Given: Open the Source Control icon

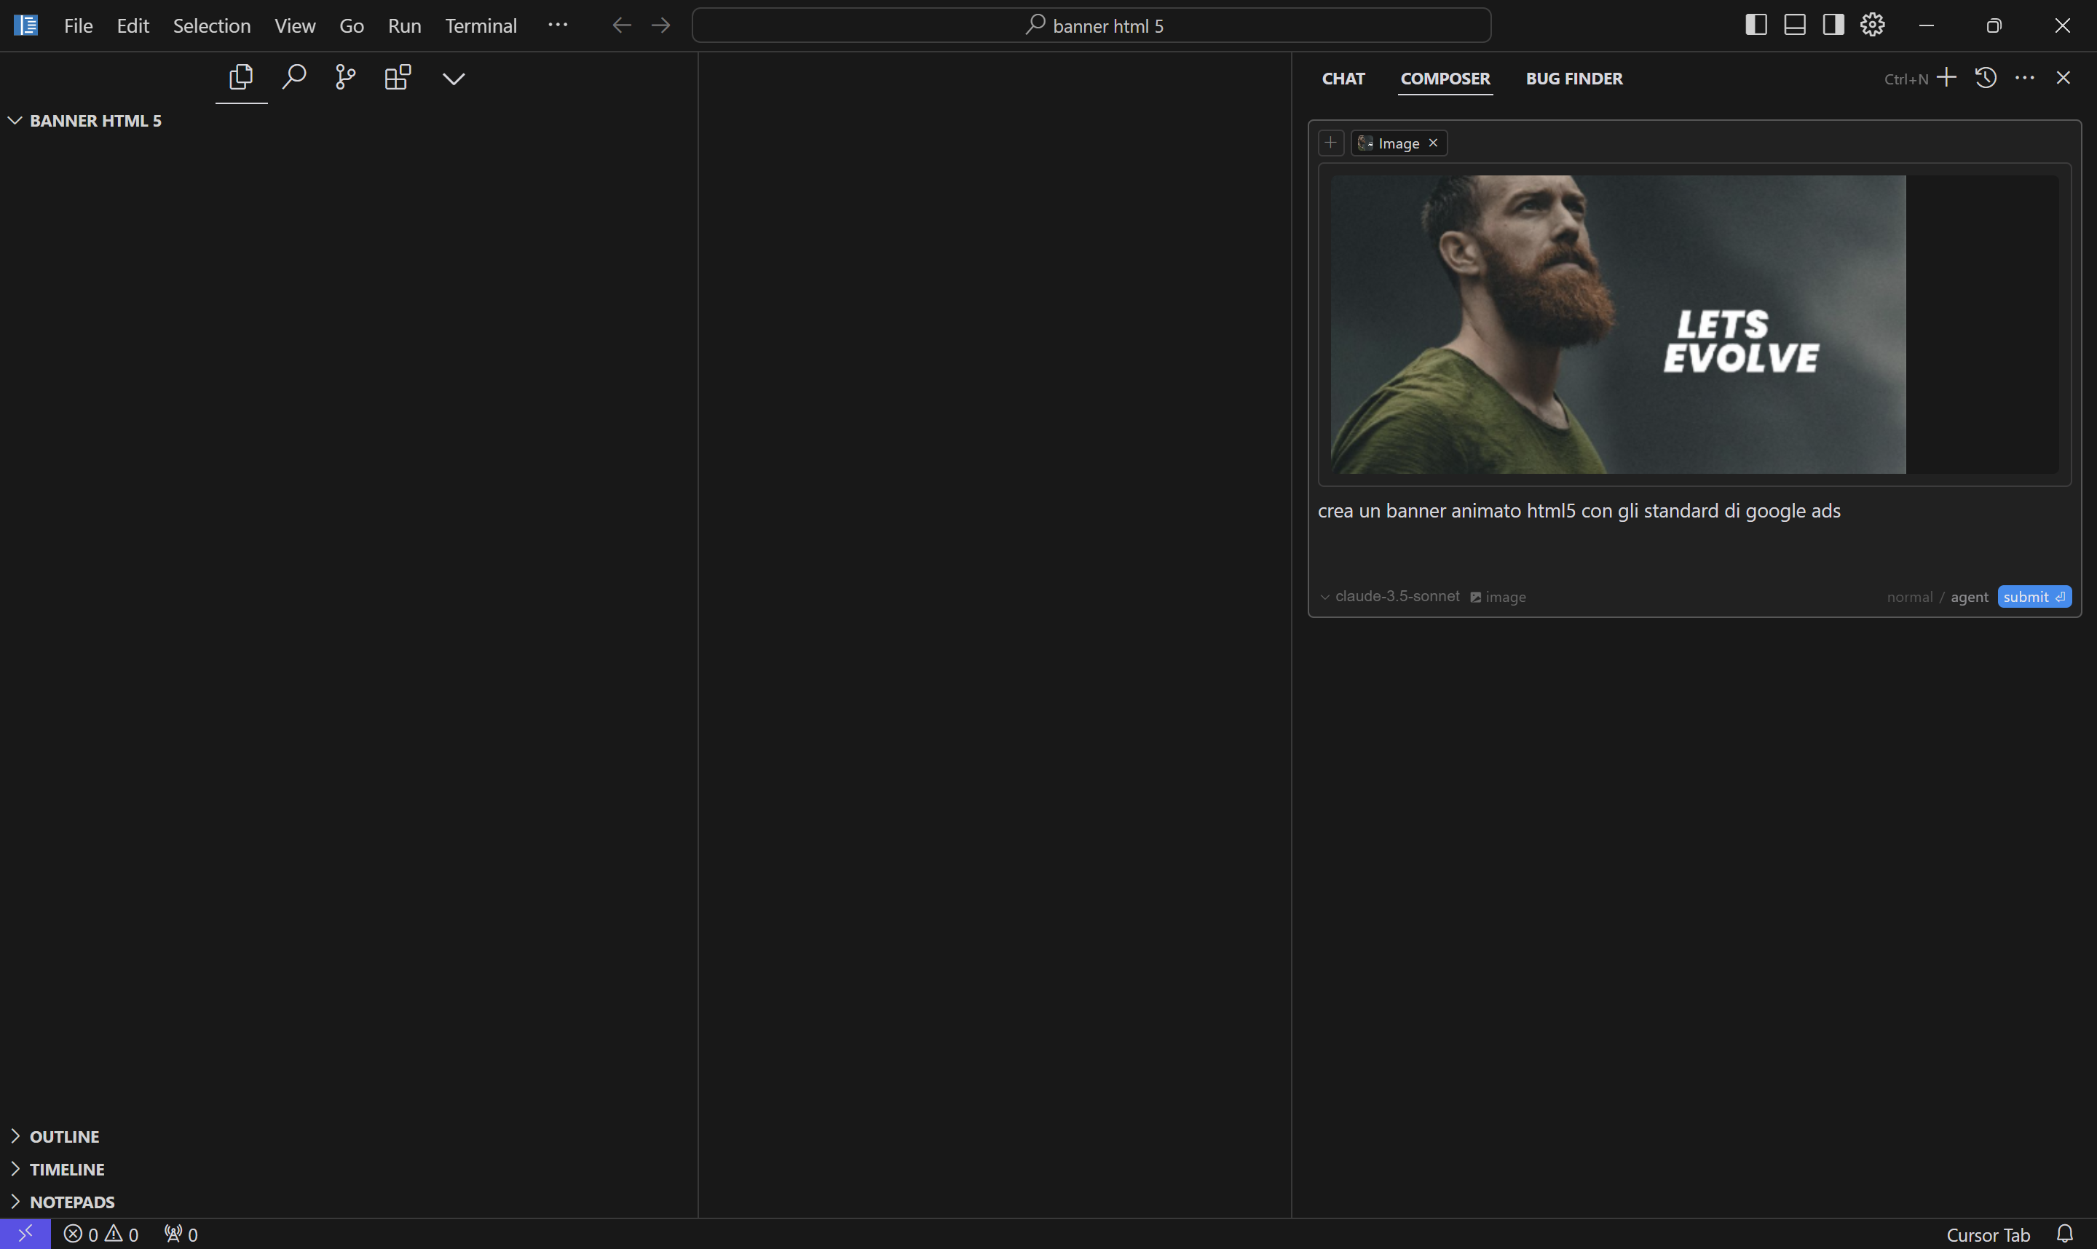Looking at the screenshot, I should point(345,77).
